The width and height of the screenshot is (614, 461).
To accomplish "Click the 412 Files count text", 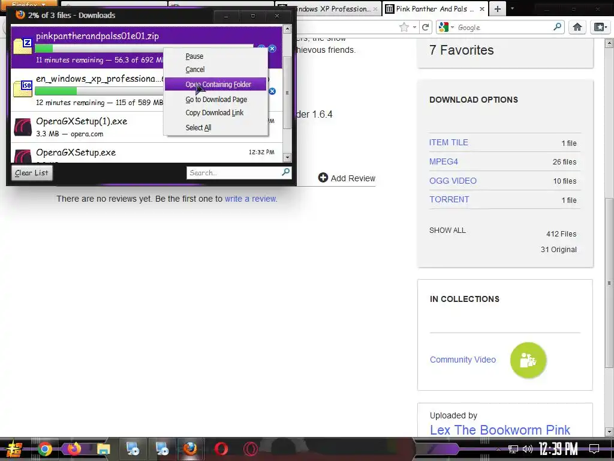I will pos(561,234).
